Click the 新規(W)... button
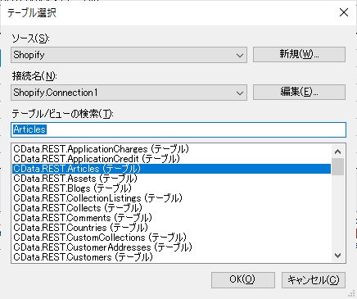 point(299,54)
